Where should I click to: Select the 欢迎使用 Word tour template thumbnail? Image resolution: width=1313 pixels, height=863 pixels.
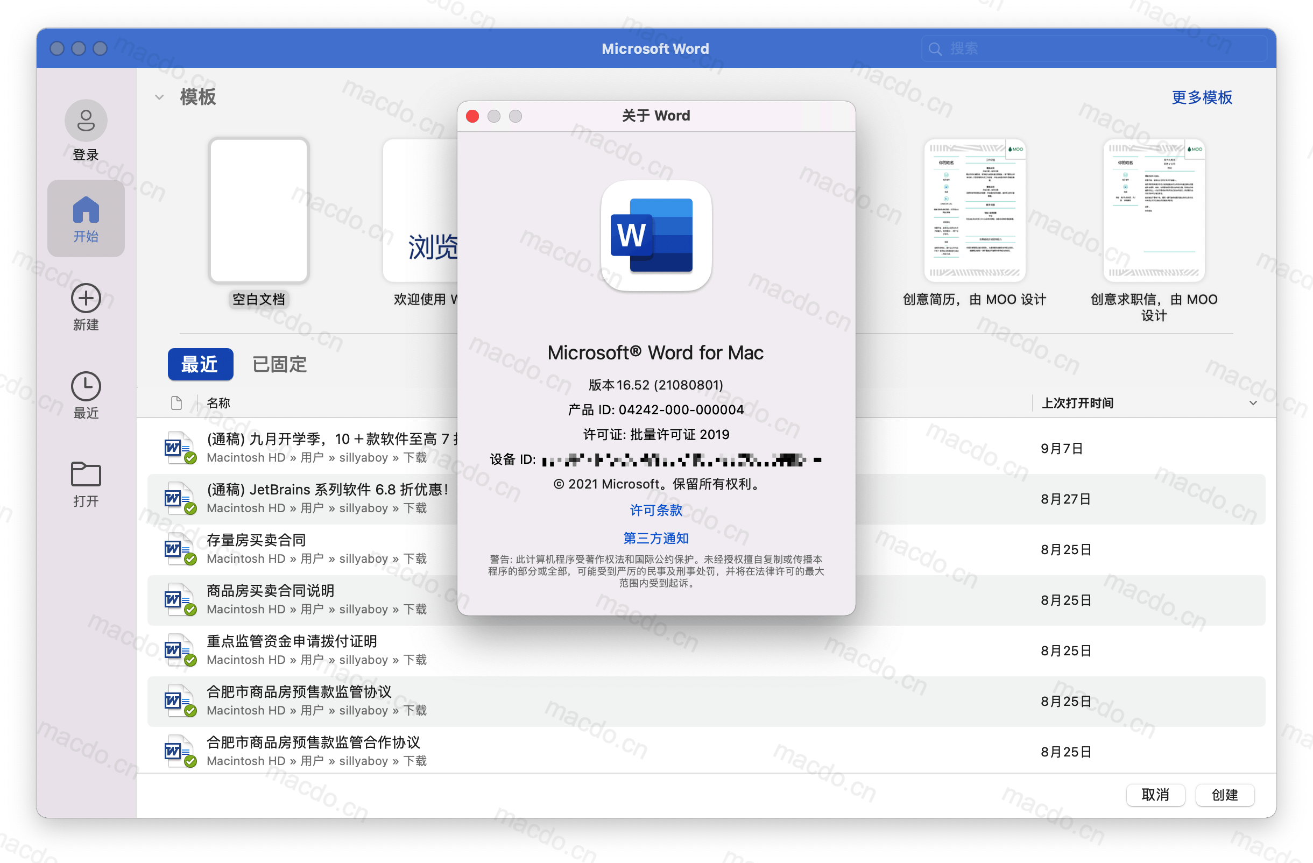tap(420, 210)
